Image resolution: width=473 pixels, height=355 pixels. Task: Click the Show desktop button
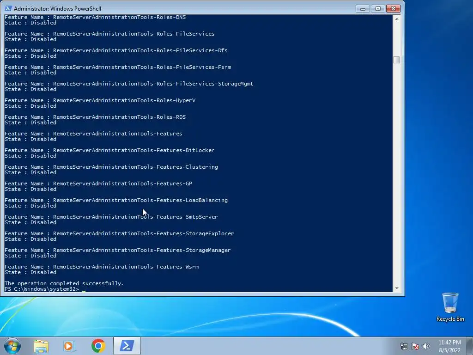click(470, 346)
